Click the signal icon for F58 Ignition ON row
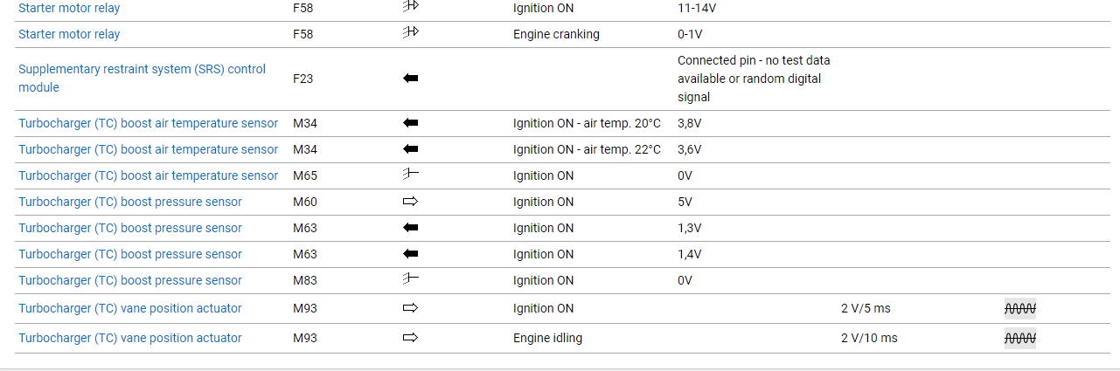 pyautogui.click(x=410, y=8)
